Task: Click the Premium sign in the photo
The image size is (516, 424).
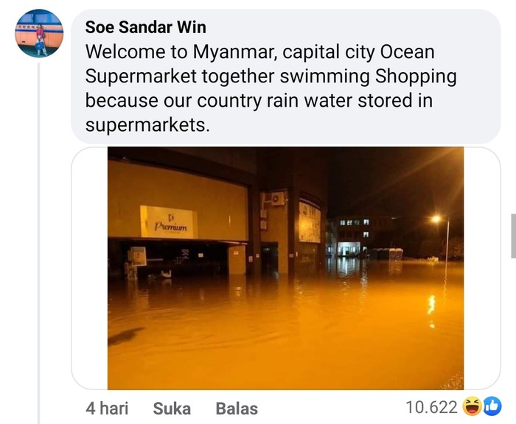Action: 169,222
